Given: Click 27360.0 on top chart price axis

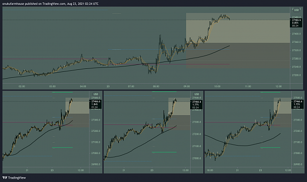Looking at the screenshot, I should coord(296,42).
